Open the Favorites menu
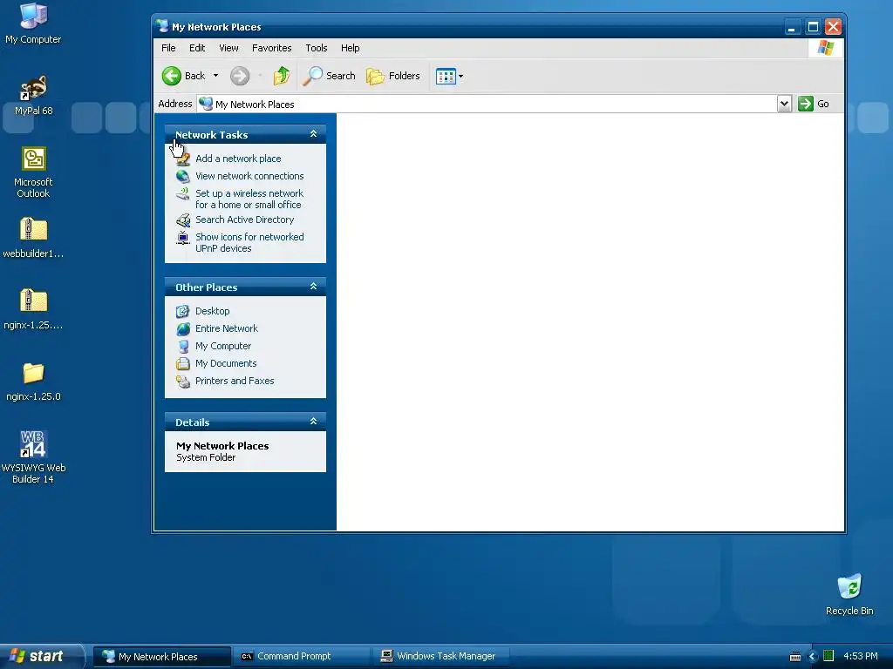The image size is (893, 669). pyautogui.click(x=272, y=48)
